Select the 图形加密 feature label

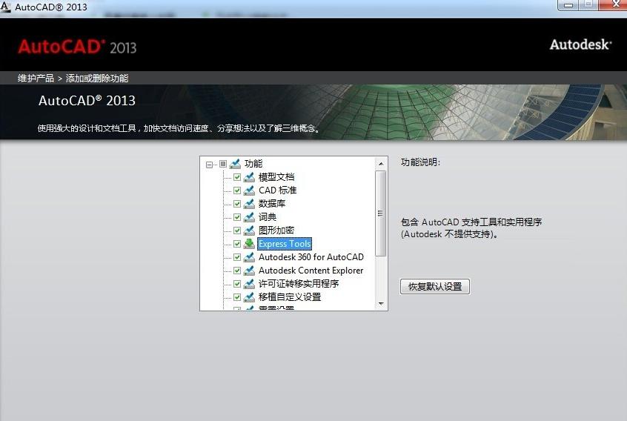click(x=276, y=231)
